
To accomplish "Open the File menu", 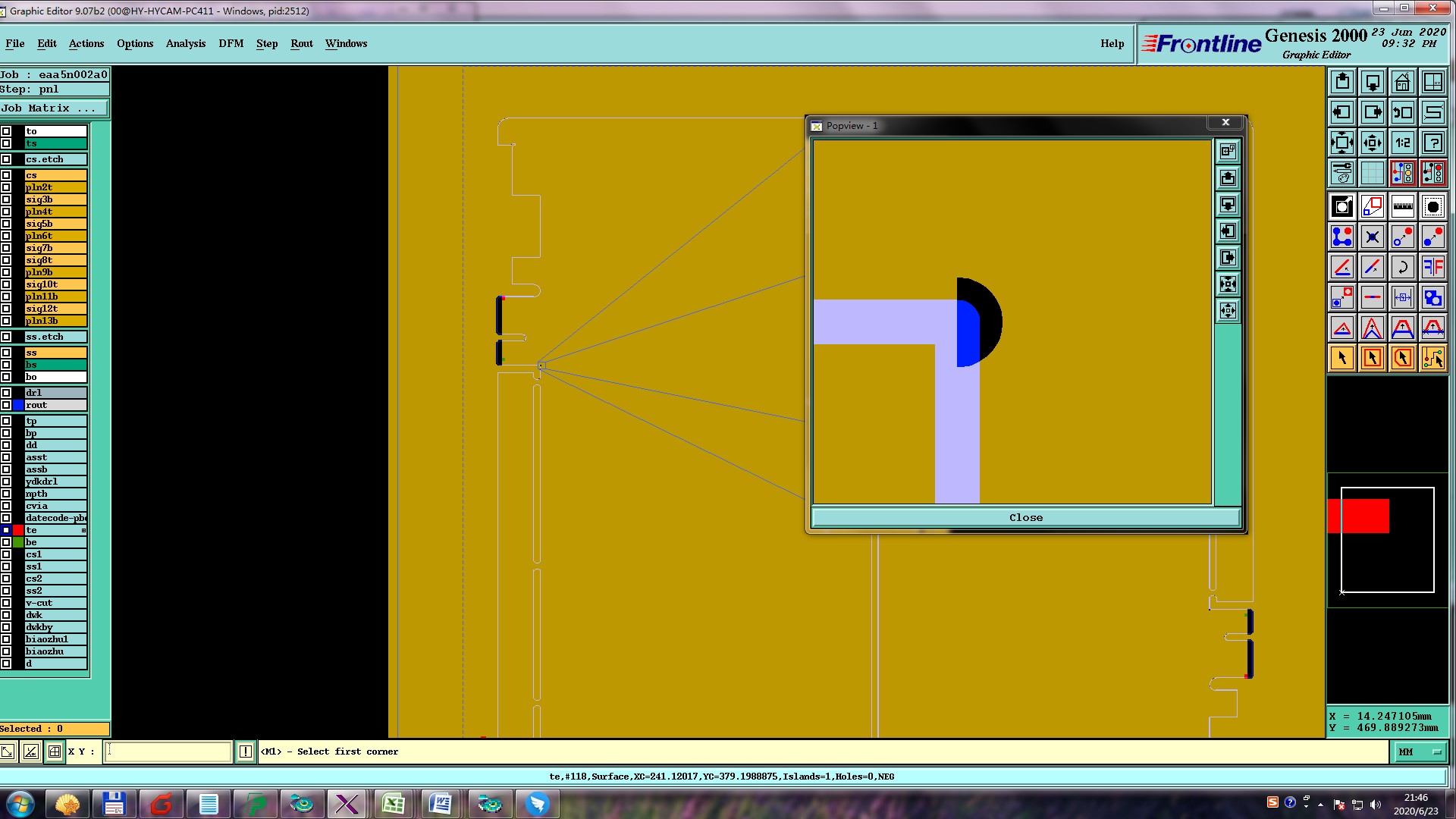I will 14,43.
